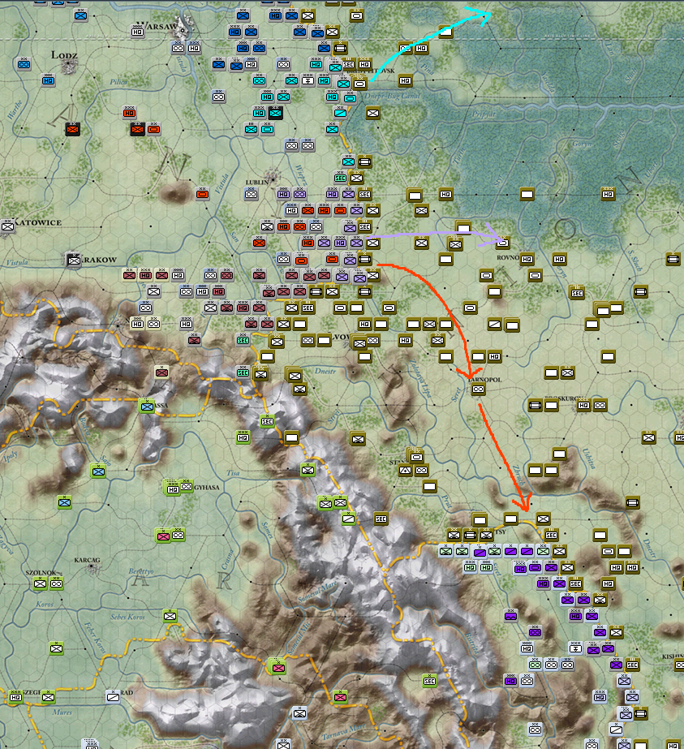Select the infantry counter at Katowice

(x=7, y=226)
